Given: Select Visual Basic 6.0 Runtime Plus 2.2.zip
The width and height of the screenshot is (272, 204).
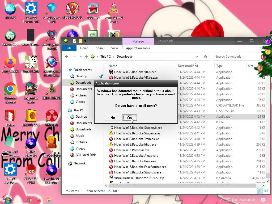Looking at the screenshot, I should click(139, 178).
